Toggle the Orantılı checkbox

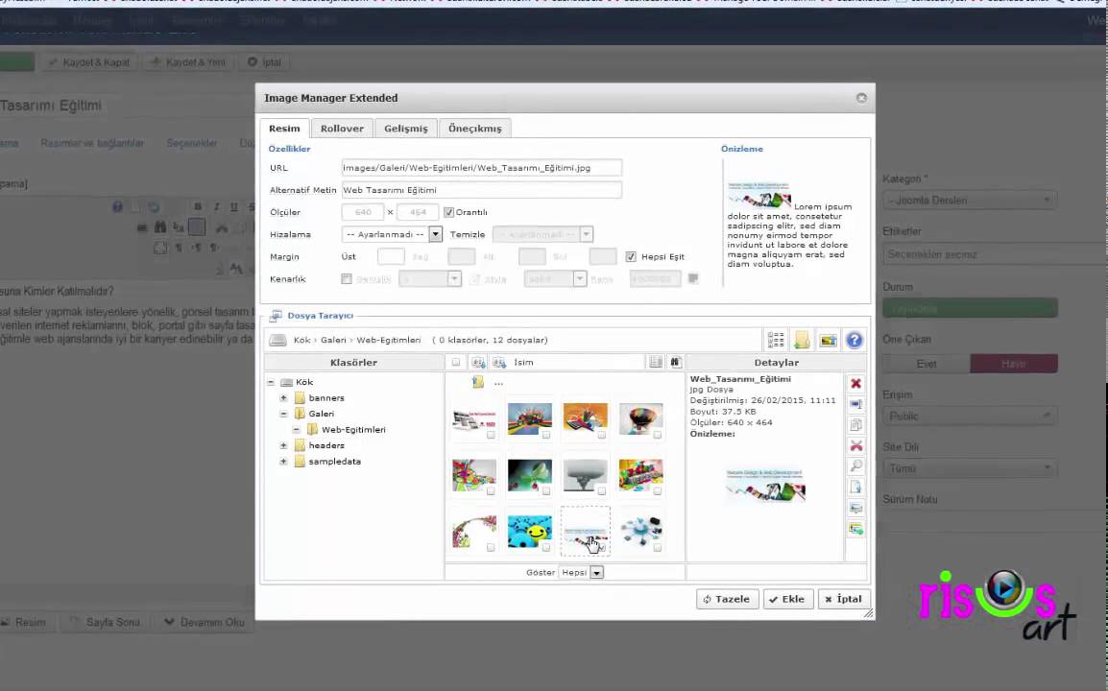(x=448, y=212)
